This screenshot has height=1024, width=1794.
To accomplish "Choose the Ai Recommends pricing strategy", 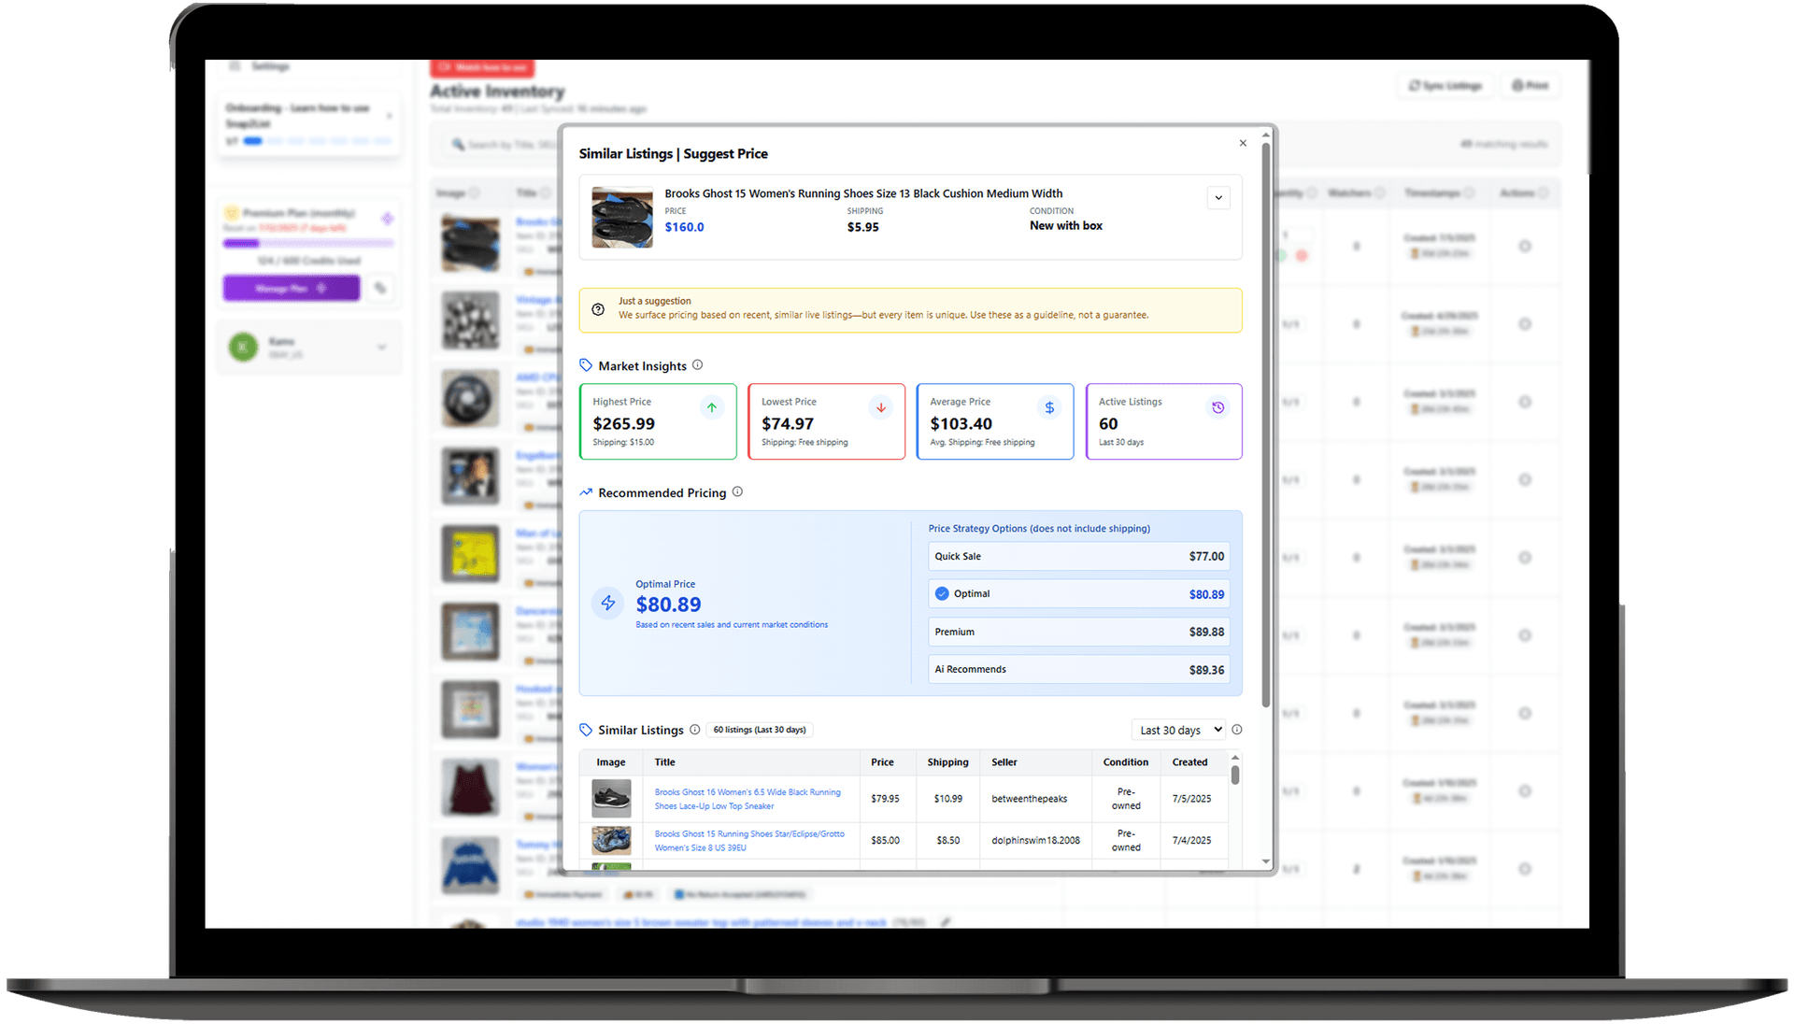I will [x=1077, y=669].
